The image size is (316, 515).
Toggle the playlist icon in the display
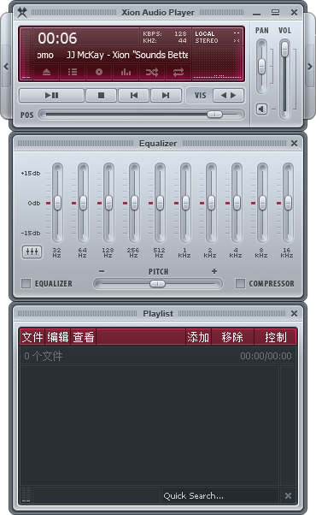click(73, 72)
